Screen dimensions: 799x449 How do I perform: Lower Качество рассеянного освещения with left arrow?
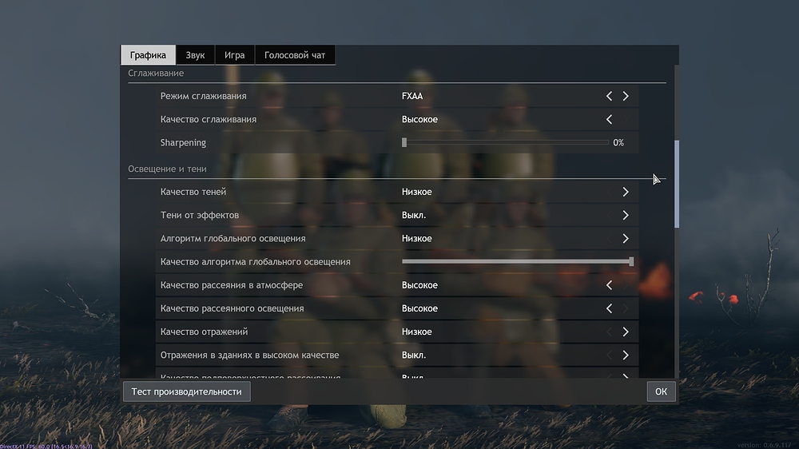coord(609,308)
